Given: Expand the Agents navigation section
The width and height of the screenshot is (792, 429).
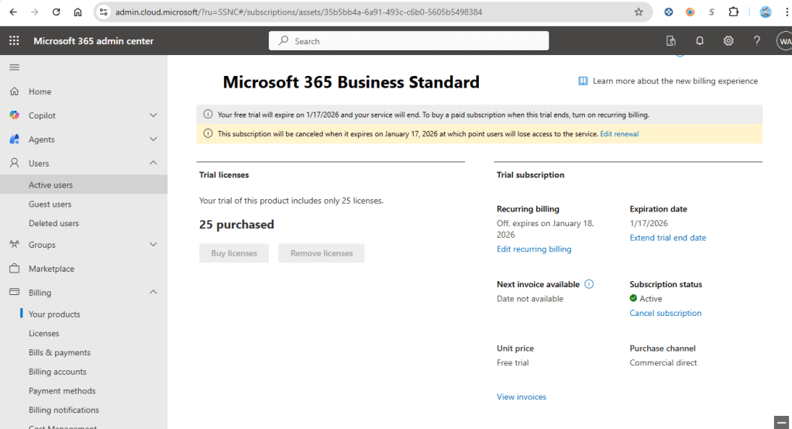Looking at the screenshot, I should point(153,139).
